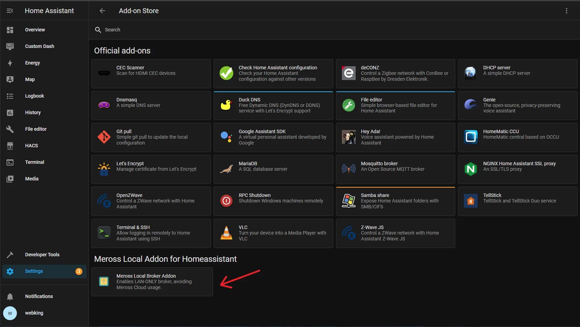The height and width of the screenshot is (327, 580).
Task: Click the deCONZ add-on icon
Action: pos(348,73)
